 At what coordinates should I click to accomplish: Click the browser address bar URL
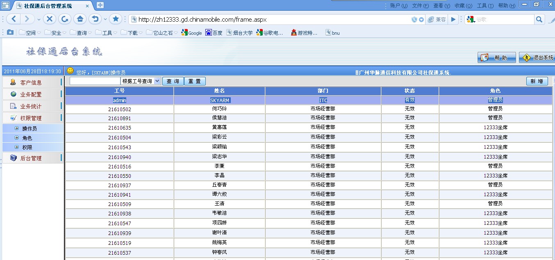(x=203, y=20)
